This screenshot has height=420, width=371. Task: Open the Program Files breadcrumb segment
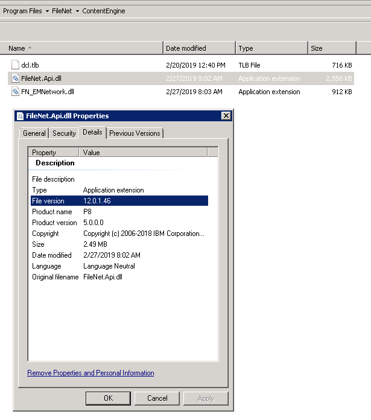(x=22, y=11)
